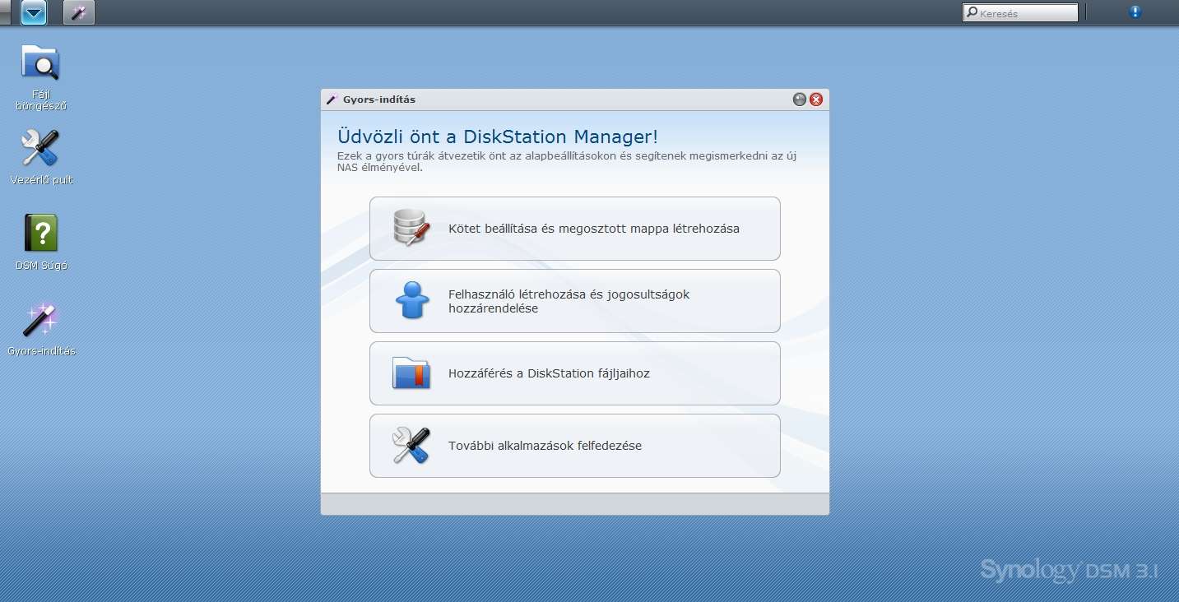Launch the Gyors-indítás desktop shortcut
The width and height of the screenshot is (1179, 602).
point(40,320)
